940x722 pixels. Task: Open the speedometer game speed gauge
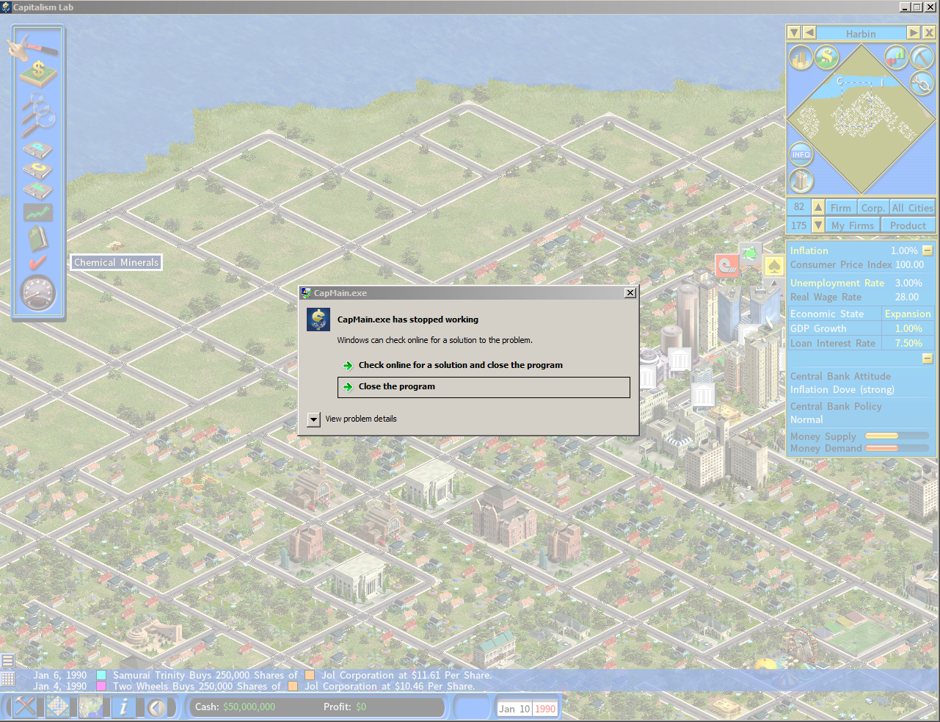click(x=38, y=293)
